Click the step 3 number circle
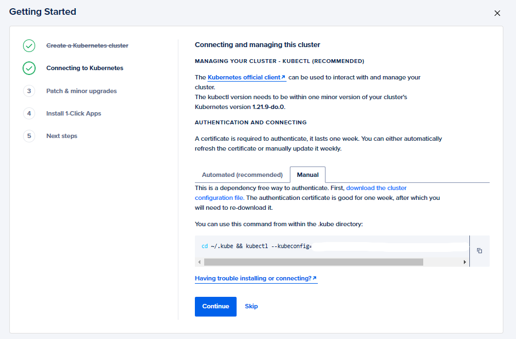Screen dimensions: 516x339 pos(29,91)
